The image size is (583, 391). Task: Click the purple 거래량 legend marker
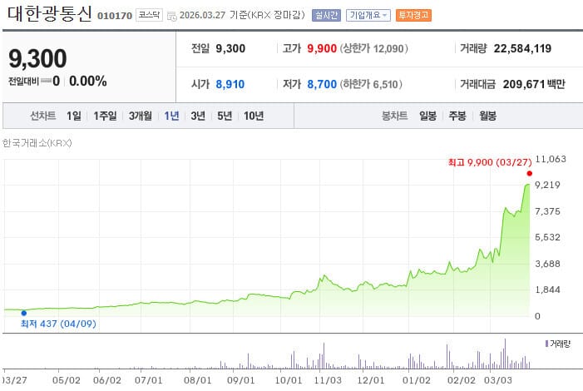(546, 343)
